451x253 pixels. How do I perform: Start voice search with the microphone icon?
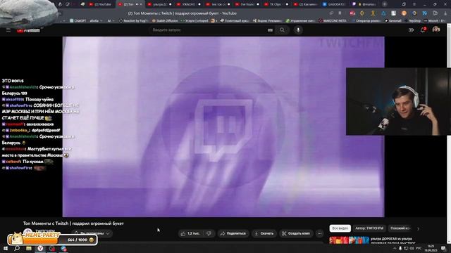tap(298, 30)
